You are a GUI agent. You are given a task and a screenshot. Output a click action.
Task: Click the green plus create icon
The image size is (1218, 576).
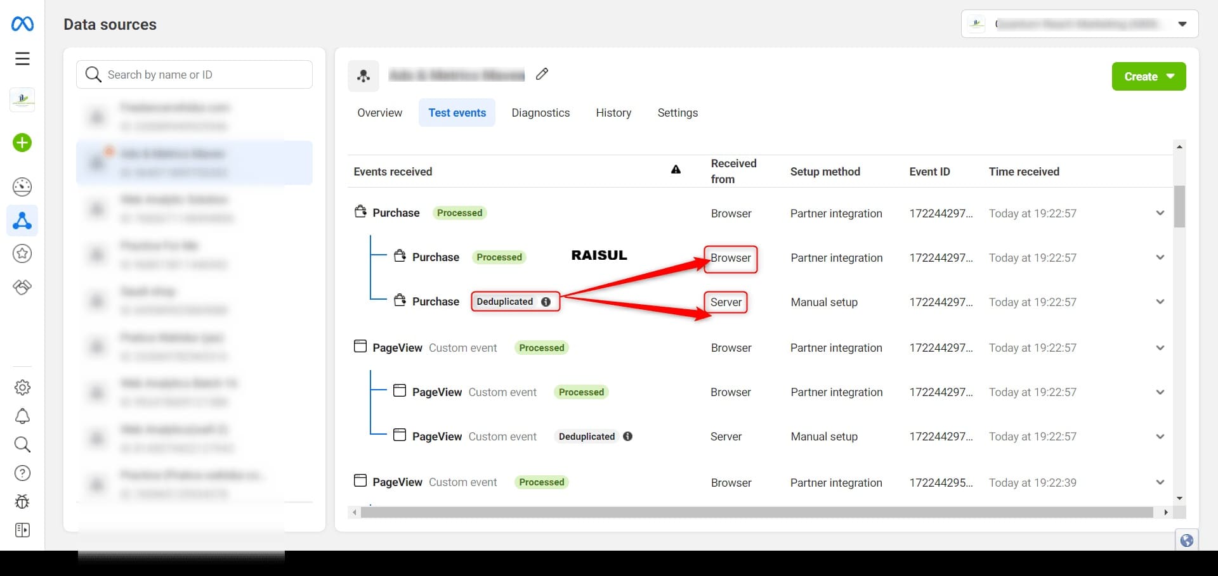click(22, 143)
